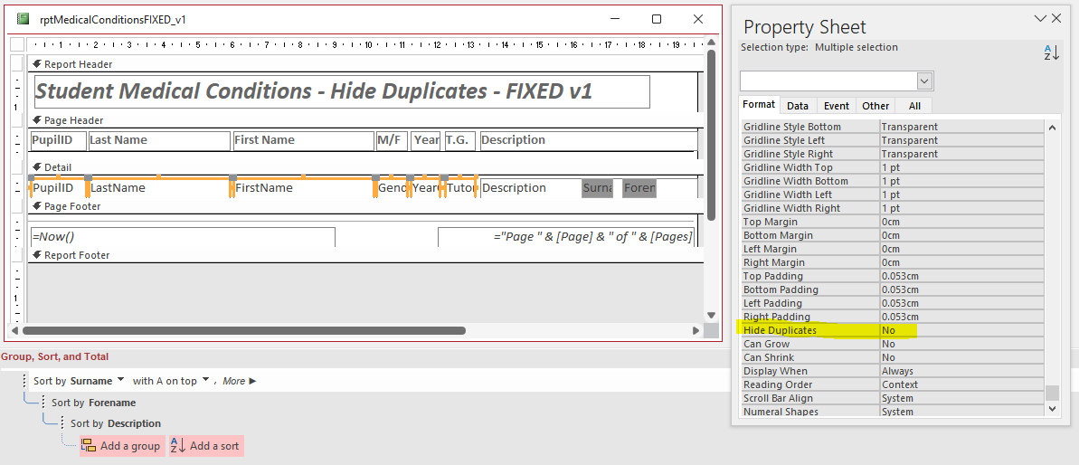
Task: Sort property sheet alphabetically with A-Z icon
Action: point(1052,52)
